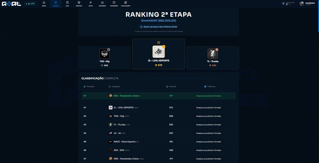319x163 pixels.
Task: Click the RBC team icon in the bottom row
Action: click(x=111, y=158)
